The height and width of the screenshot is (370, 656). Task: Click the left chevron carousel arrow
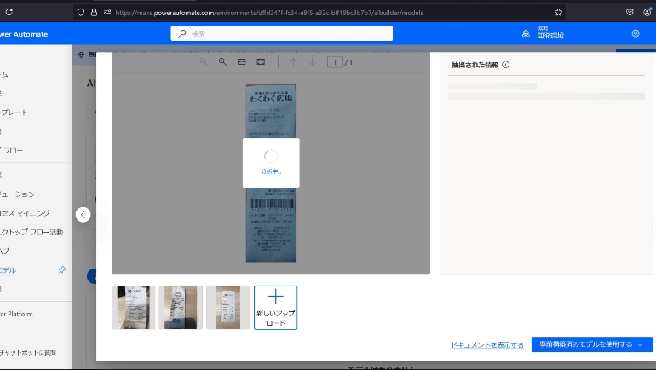83,215
